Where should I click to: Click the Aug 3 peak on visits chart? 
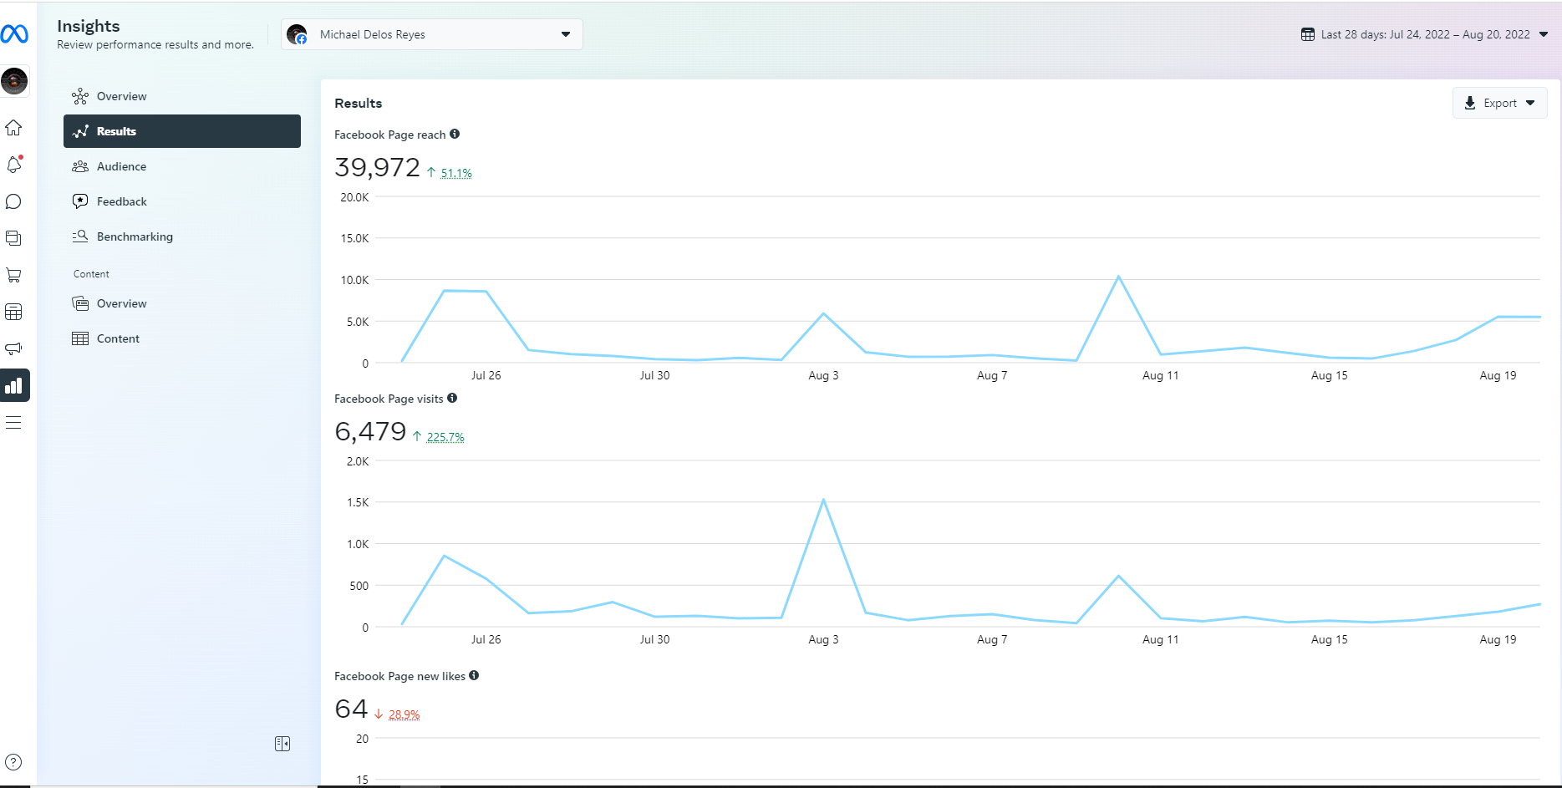tap(823, 500)
